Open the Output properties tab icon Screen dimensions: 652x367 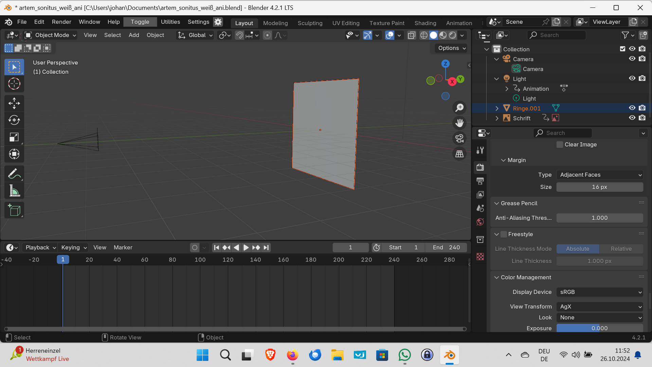click(480, 181)
